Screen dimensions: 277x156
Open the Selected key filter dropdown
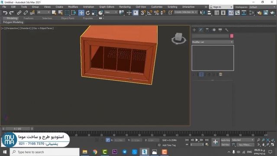[x=242, y=140]
